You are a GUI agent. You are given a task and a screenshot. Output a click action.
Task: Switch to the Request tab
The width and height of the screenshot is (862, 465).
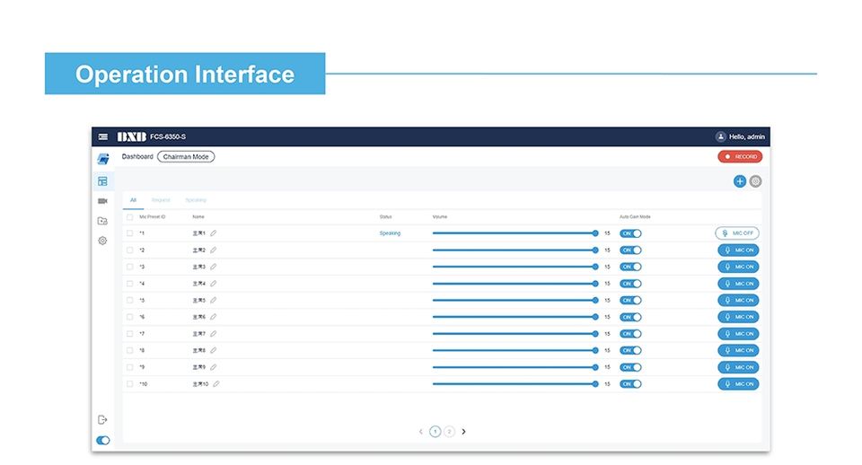point(161,200)
